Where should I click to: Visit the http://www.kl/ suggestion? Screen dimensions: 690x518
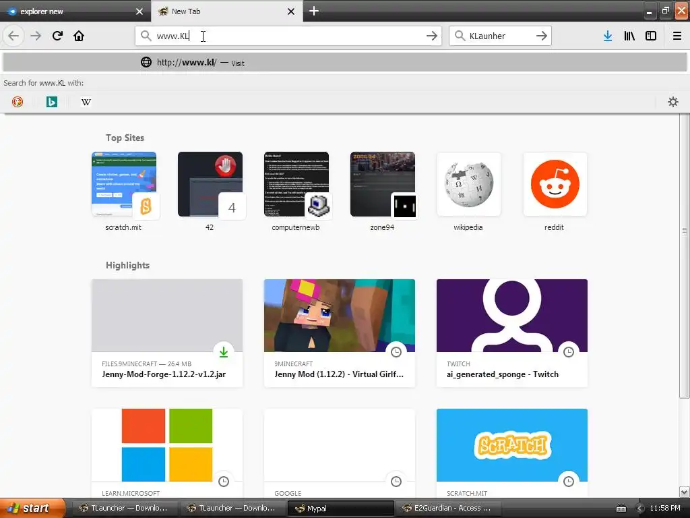345,62
